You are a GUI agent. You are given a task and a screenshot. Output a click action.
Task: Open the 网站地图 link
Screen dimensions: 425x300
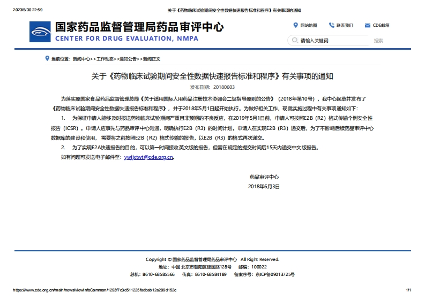(x=309, y=26)
